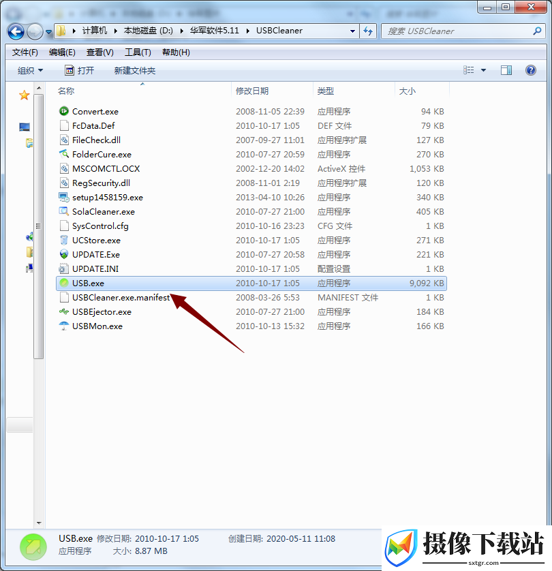Select the file name USBEjector.exe
The image size is (552, 571).
coord(102,312)
